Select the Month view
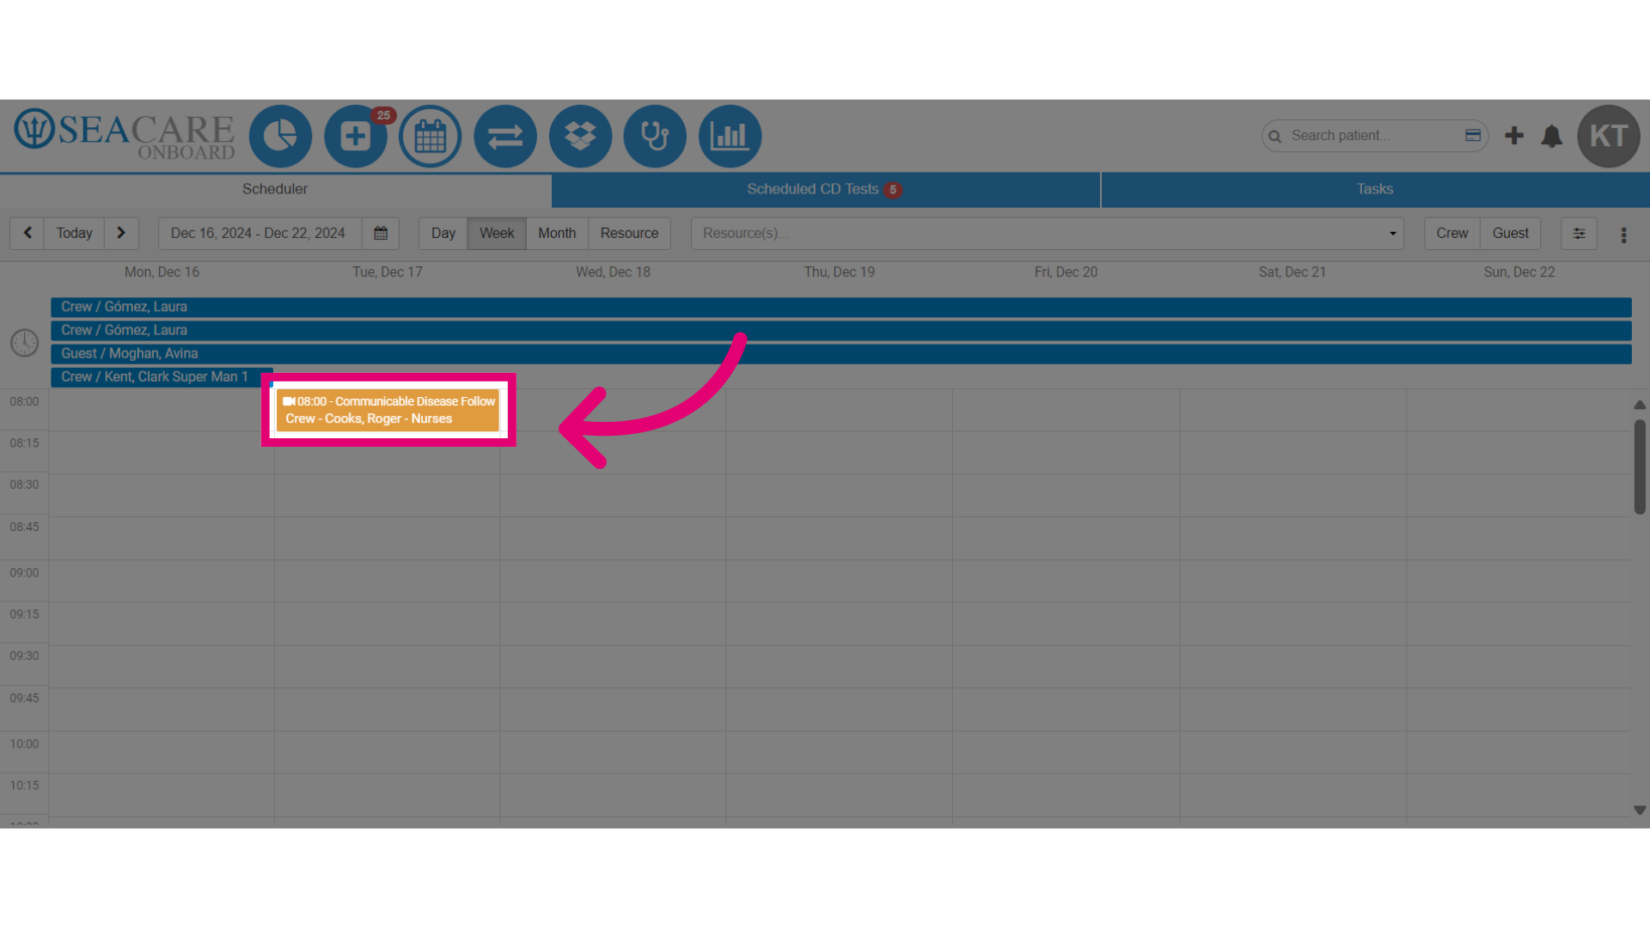1650x928 pixels. tap(557, 233)
